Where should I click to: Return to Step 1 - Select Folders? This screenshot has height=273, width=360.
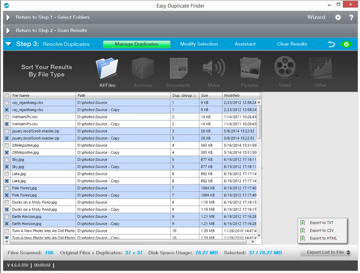point(53,17)
